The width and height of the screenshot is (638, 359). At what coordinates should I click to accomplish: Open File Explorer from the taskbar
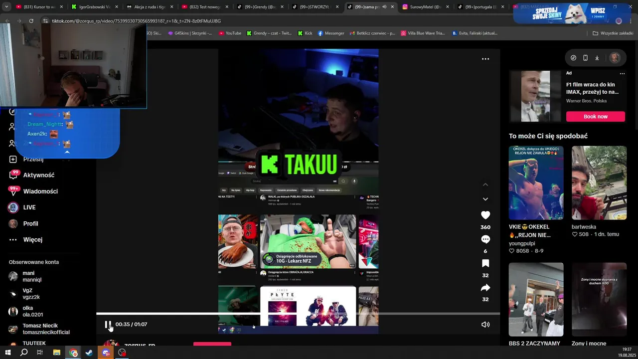coord(57,353)
